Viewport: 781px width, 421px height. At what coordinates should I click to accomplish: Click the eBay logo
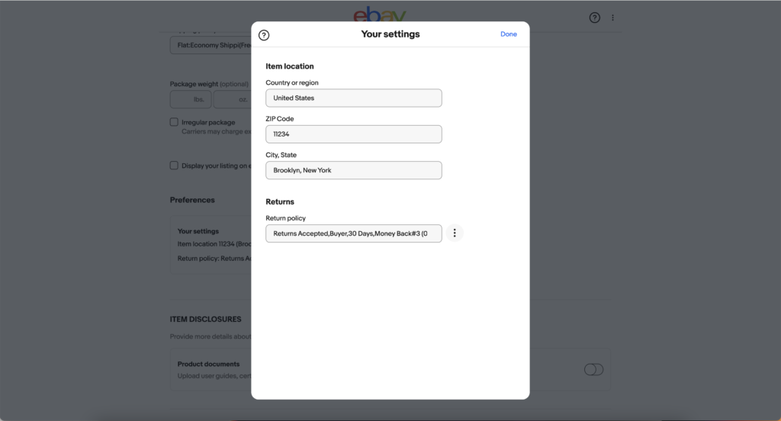pyautogui.click(x=380, y=15)
